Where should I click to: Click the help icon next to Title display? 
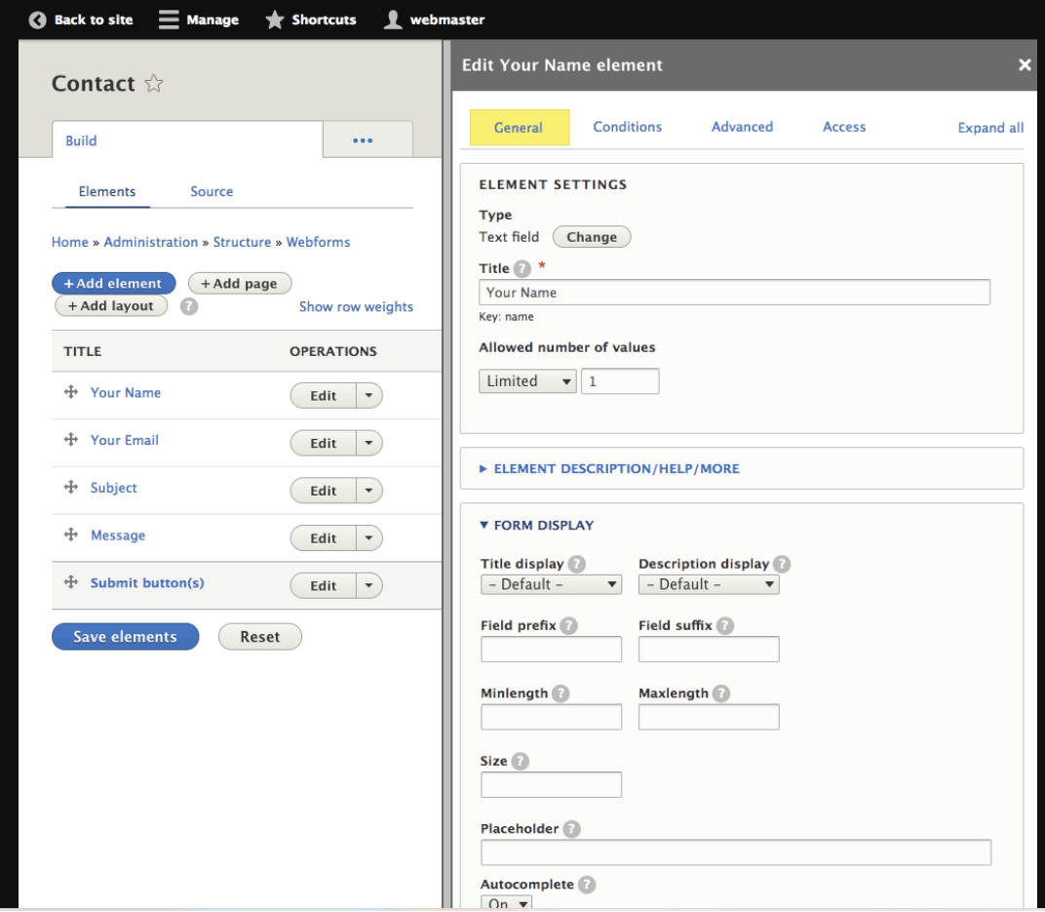click(575, 564)
